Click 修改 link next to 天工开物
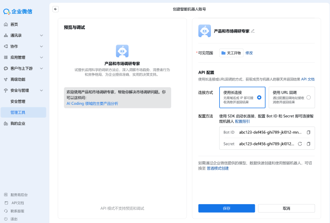The width and height of the screenshot is (330, 223). point(249,52)
